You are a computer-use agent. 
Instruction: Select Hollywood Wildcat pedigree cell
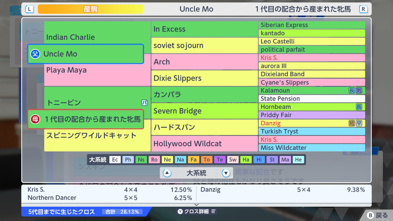(x=204, y=144)
